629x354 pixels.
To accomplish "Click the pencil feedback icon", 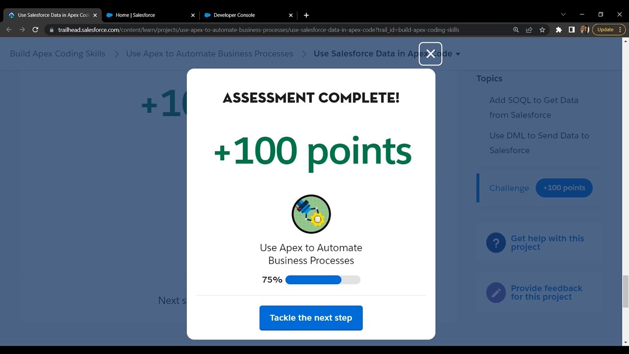I will [496, 293].
